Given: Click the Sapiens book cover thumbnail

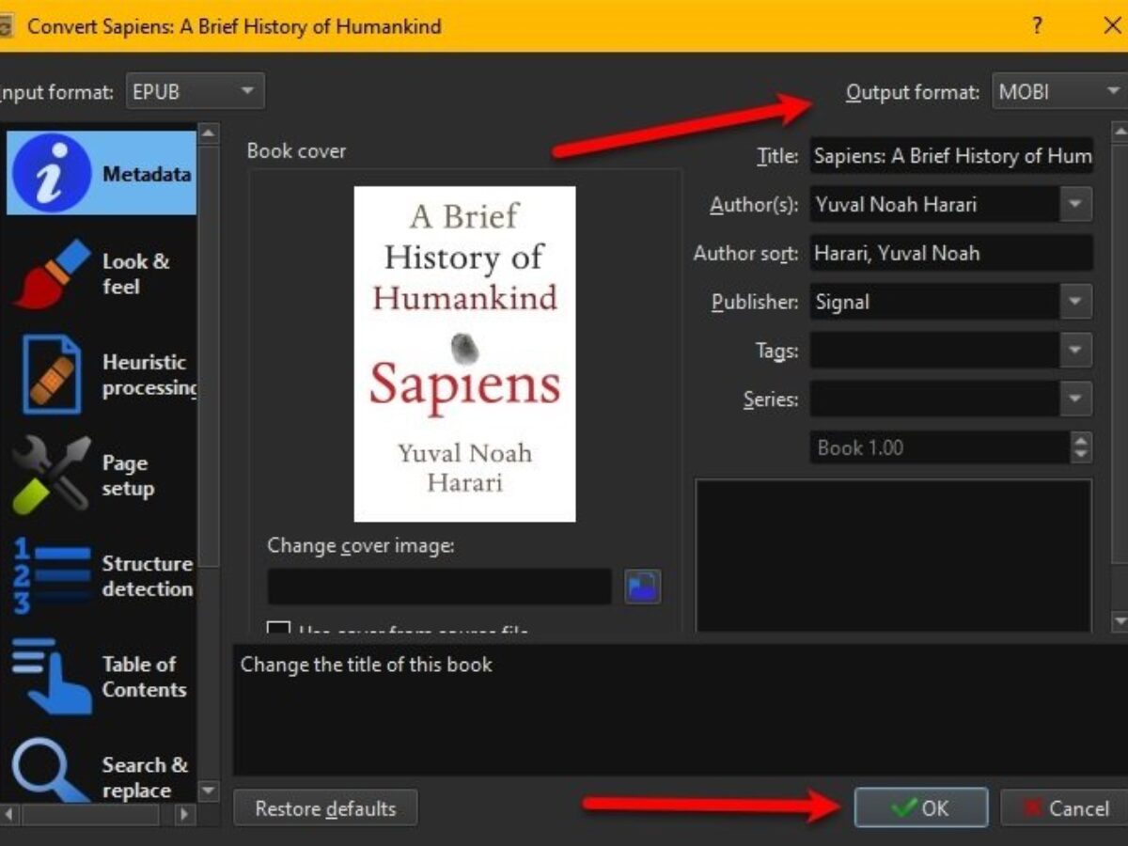Looking at the screenshot, I should point(464,353).
